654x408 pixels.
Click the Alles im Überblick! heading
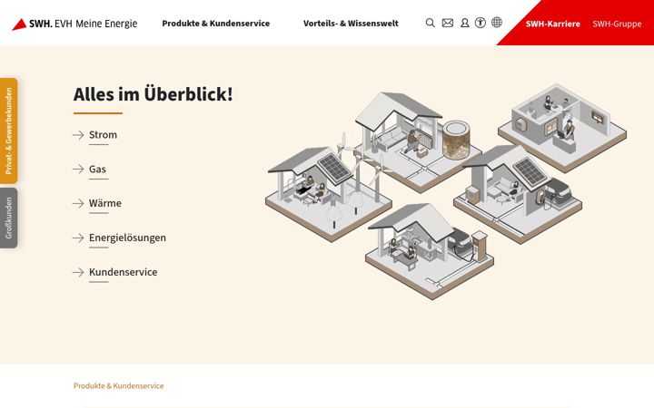[154, 94]
